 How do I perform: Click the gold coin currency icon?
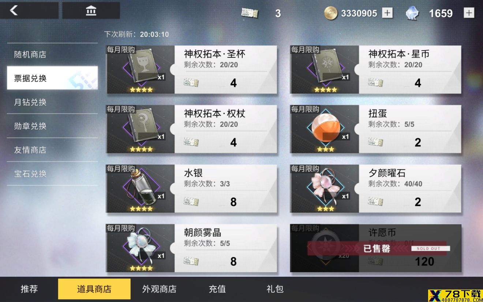(x=331, y=13)
